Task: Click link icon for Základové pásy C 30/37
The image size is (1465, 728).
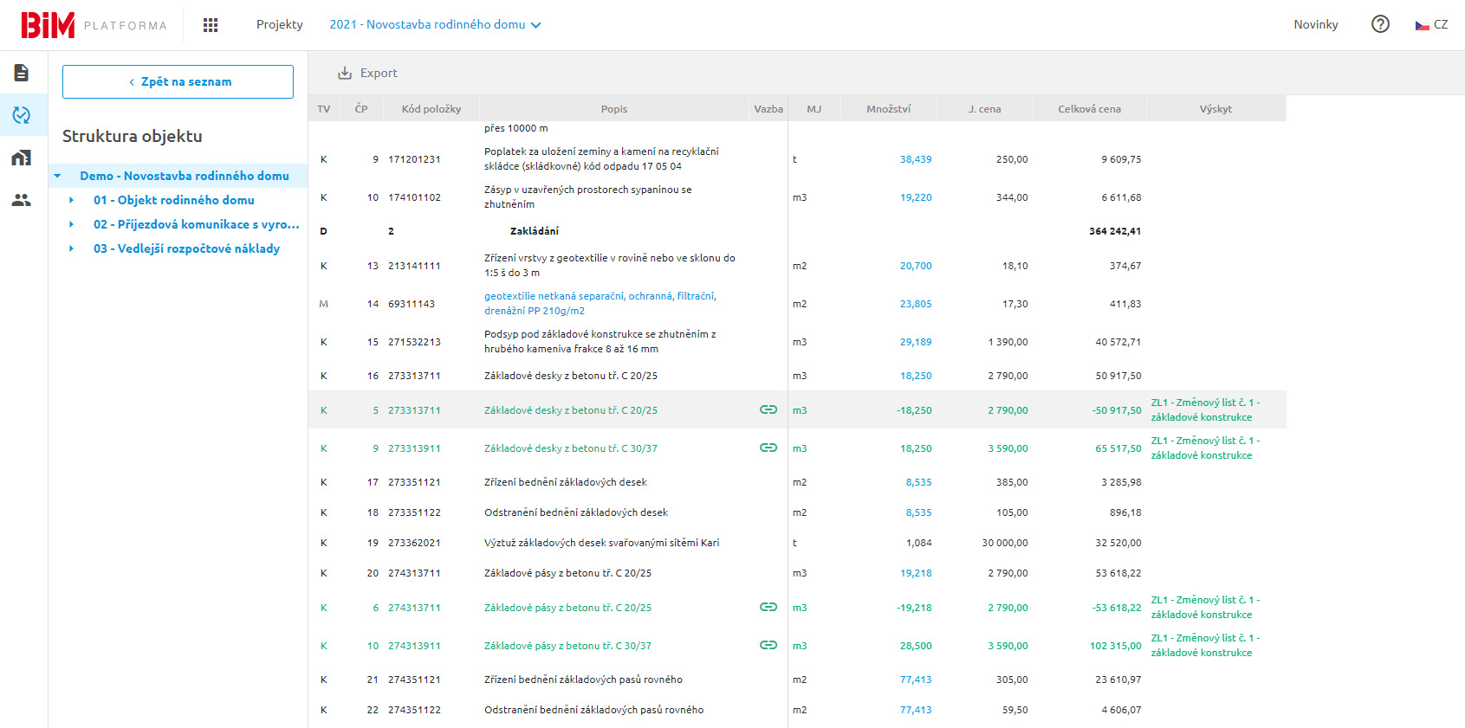Action: tap(768, 645)
